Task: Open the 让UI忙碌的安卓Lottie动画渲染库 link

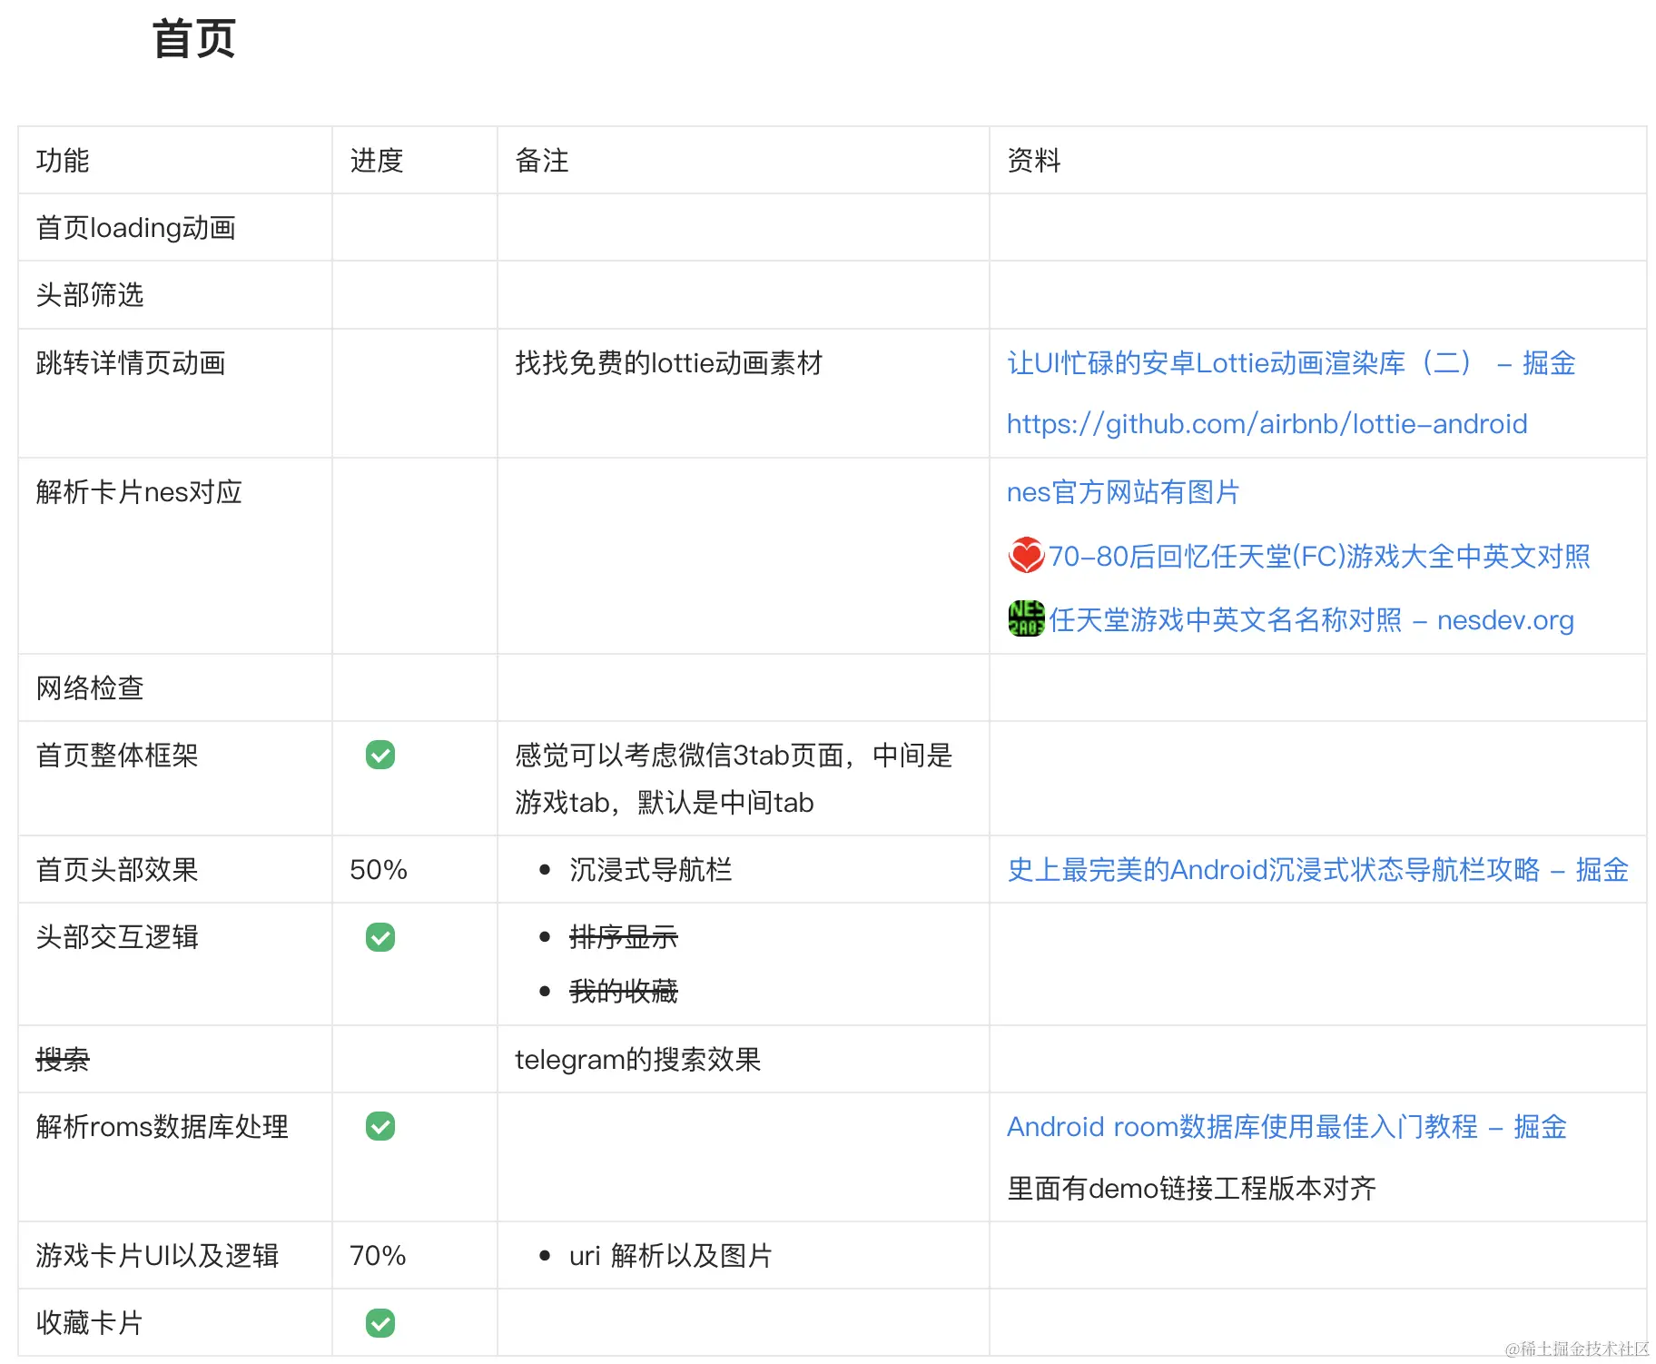Action: 1291,363
